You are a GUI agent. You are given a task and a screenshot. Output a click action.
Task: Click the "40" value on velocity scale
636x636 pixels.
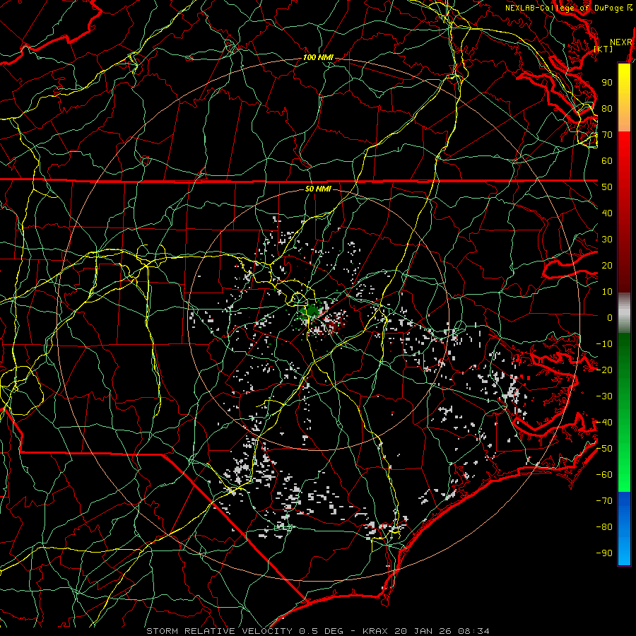click(607, 213)
